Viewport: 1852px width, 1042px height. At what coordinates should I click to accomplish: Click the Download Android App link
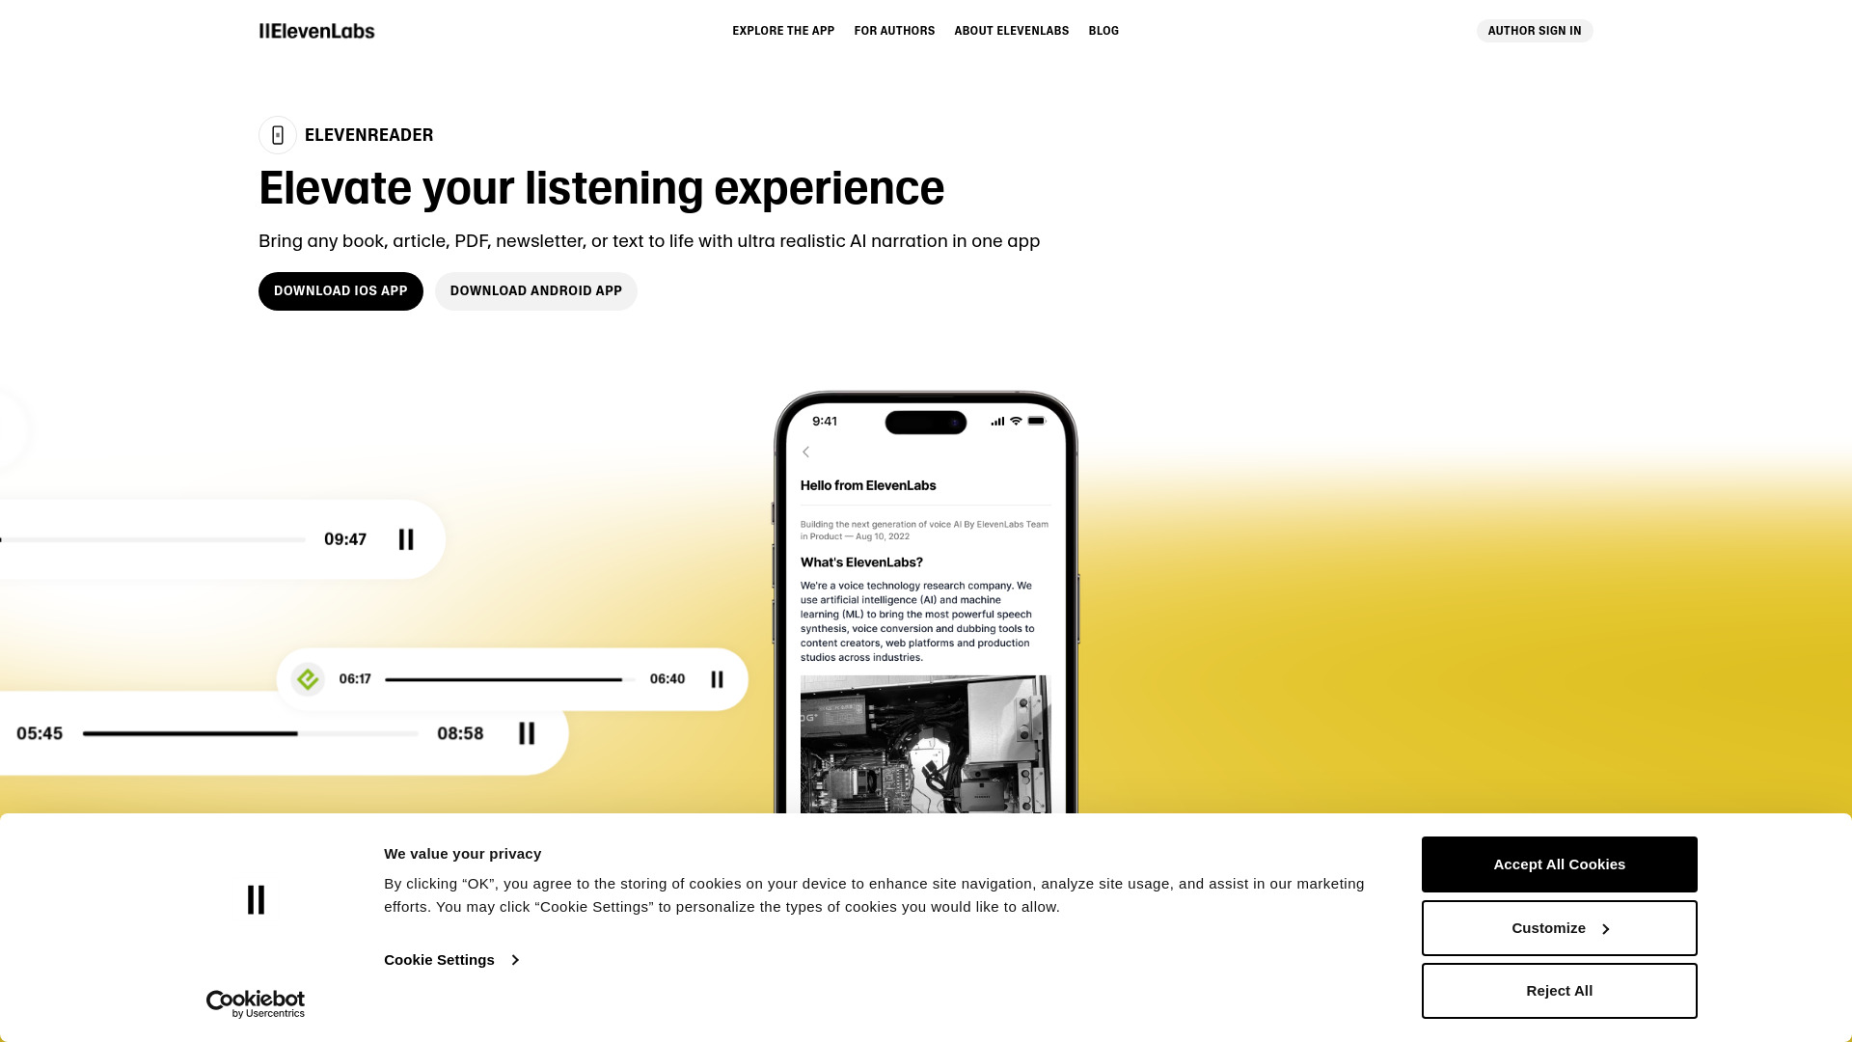(535, 290)
